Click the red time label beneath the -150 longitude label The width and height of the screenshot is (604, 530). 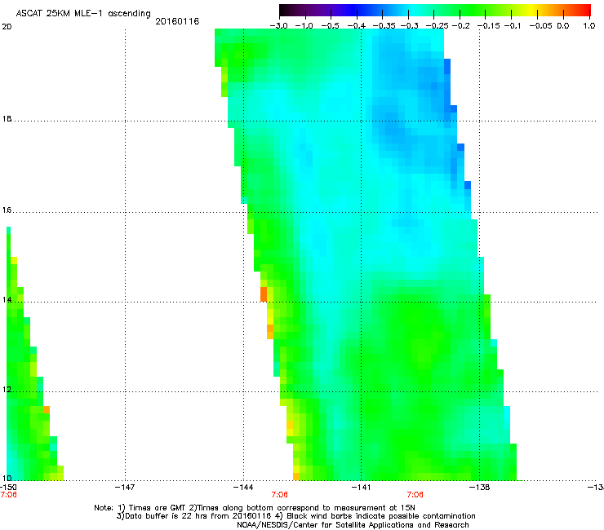coord(8,495)
